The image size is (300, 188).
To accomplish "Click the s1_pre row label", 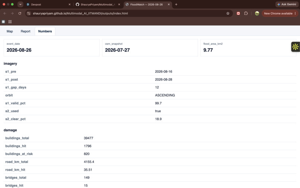I will [11, 72].
